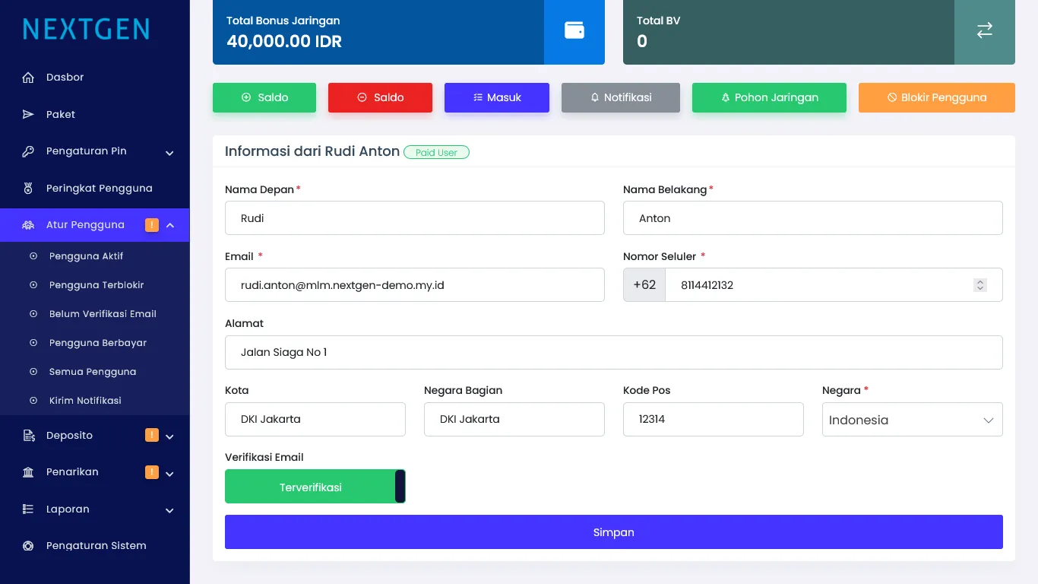
Task: Expand the Deposito sidebar menu
Action: tap(169, 436)
